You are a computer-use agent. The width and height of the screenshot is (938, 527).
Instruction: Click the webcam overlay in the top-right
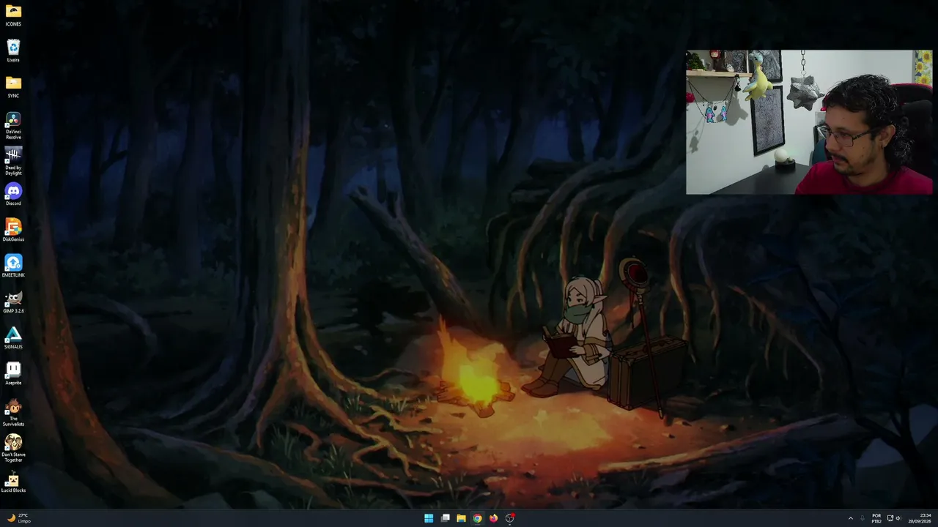point(809,122)
